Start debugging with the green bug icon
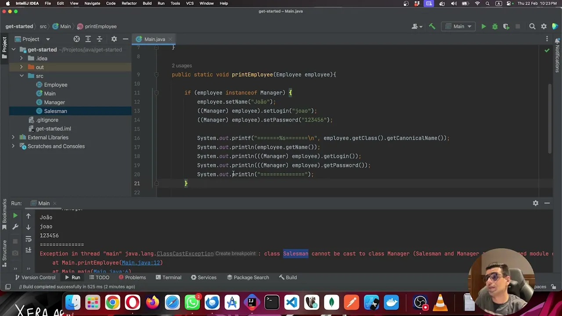The width and height of the screenshot is (562, 316). click(x=495, y=26)
